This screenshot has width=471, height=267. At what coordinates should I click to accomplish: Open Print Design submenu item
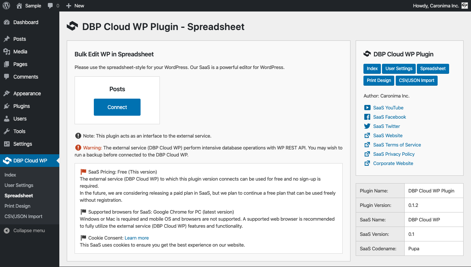pos(17,206)
